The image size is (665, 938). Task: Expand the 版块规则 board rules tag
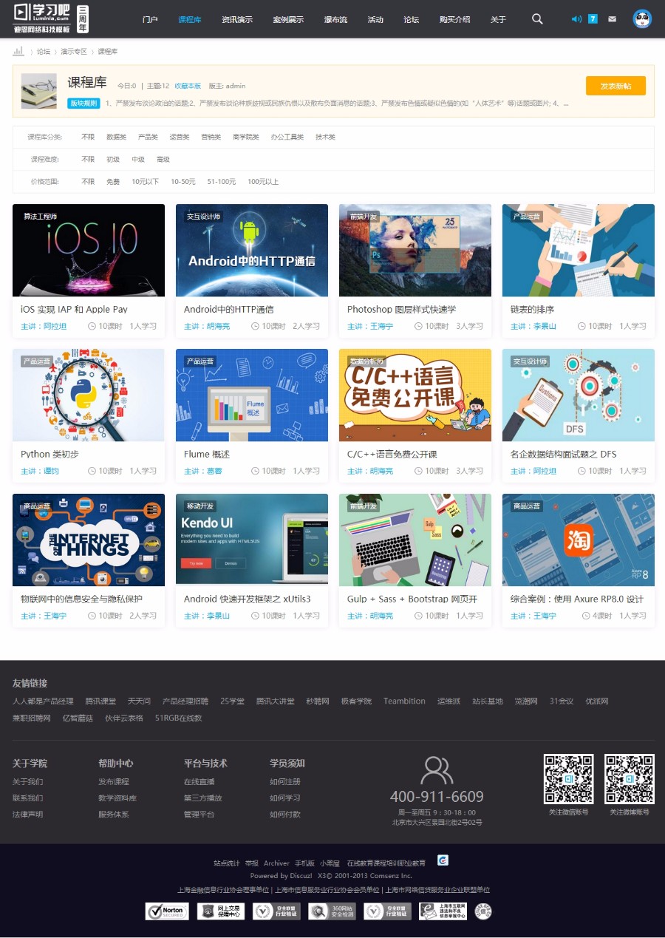(83, 103)
